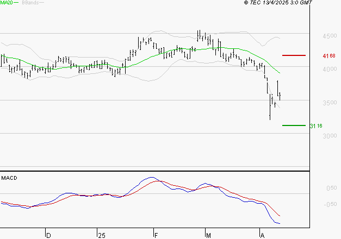
Task: Click the MA20 legend label
Action: (x=7, y=2)
